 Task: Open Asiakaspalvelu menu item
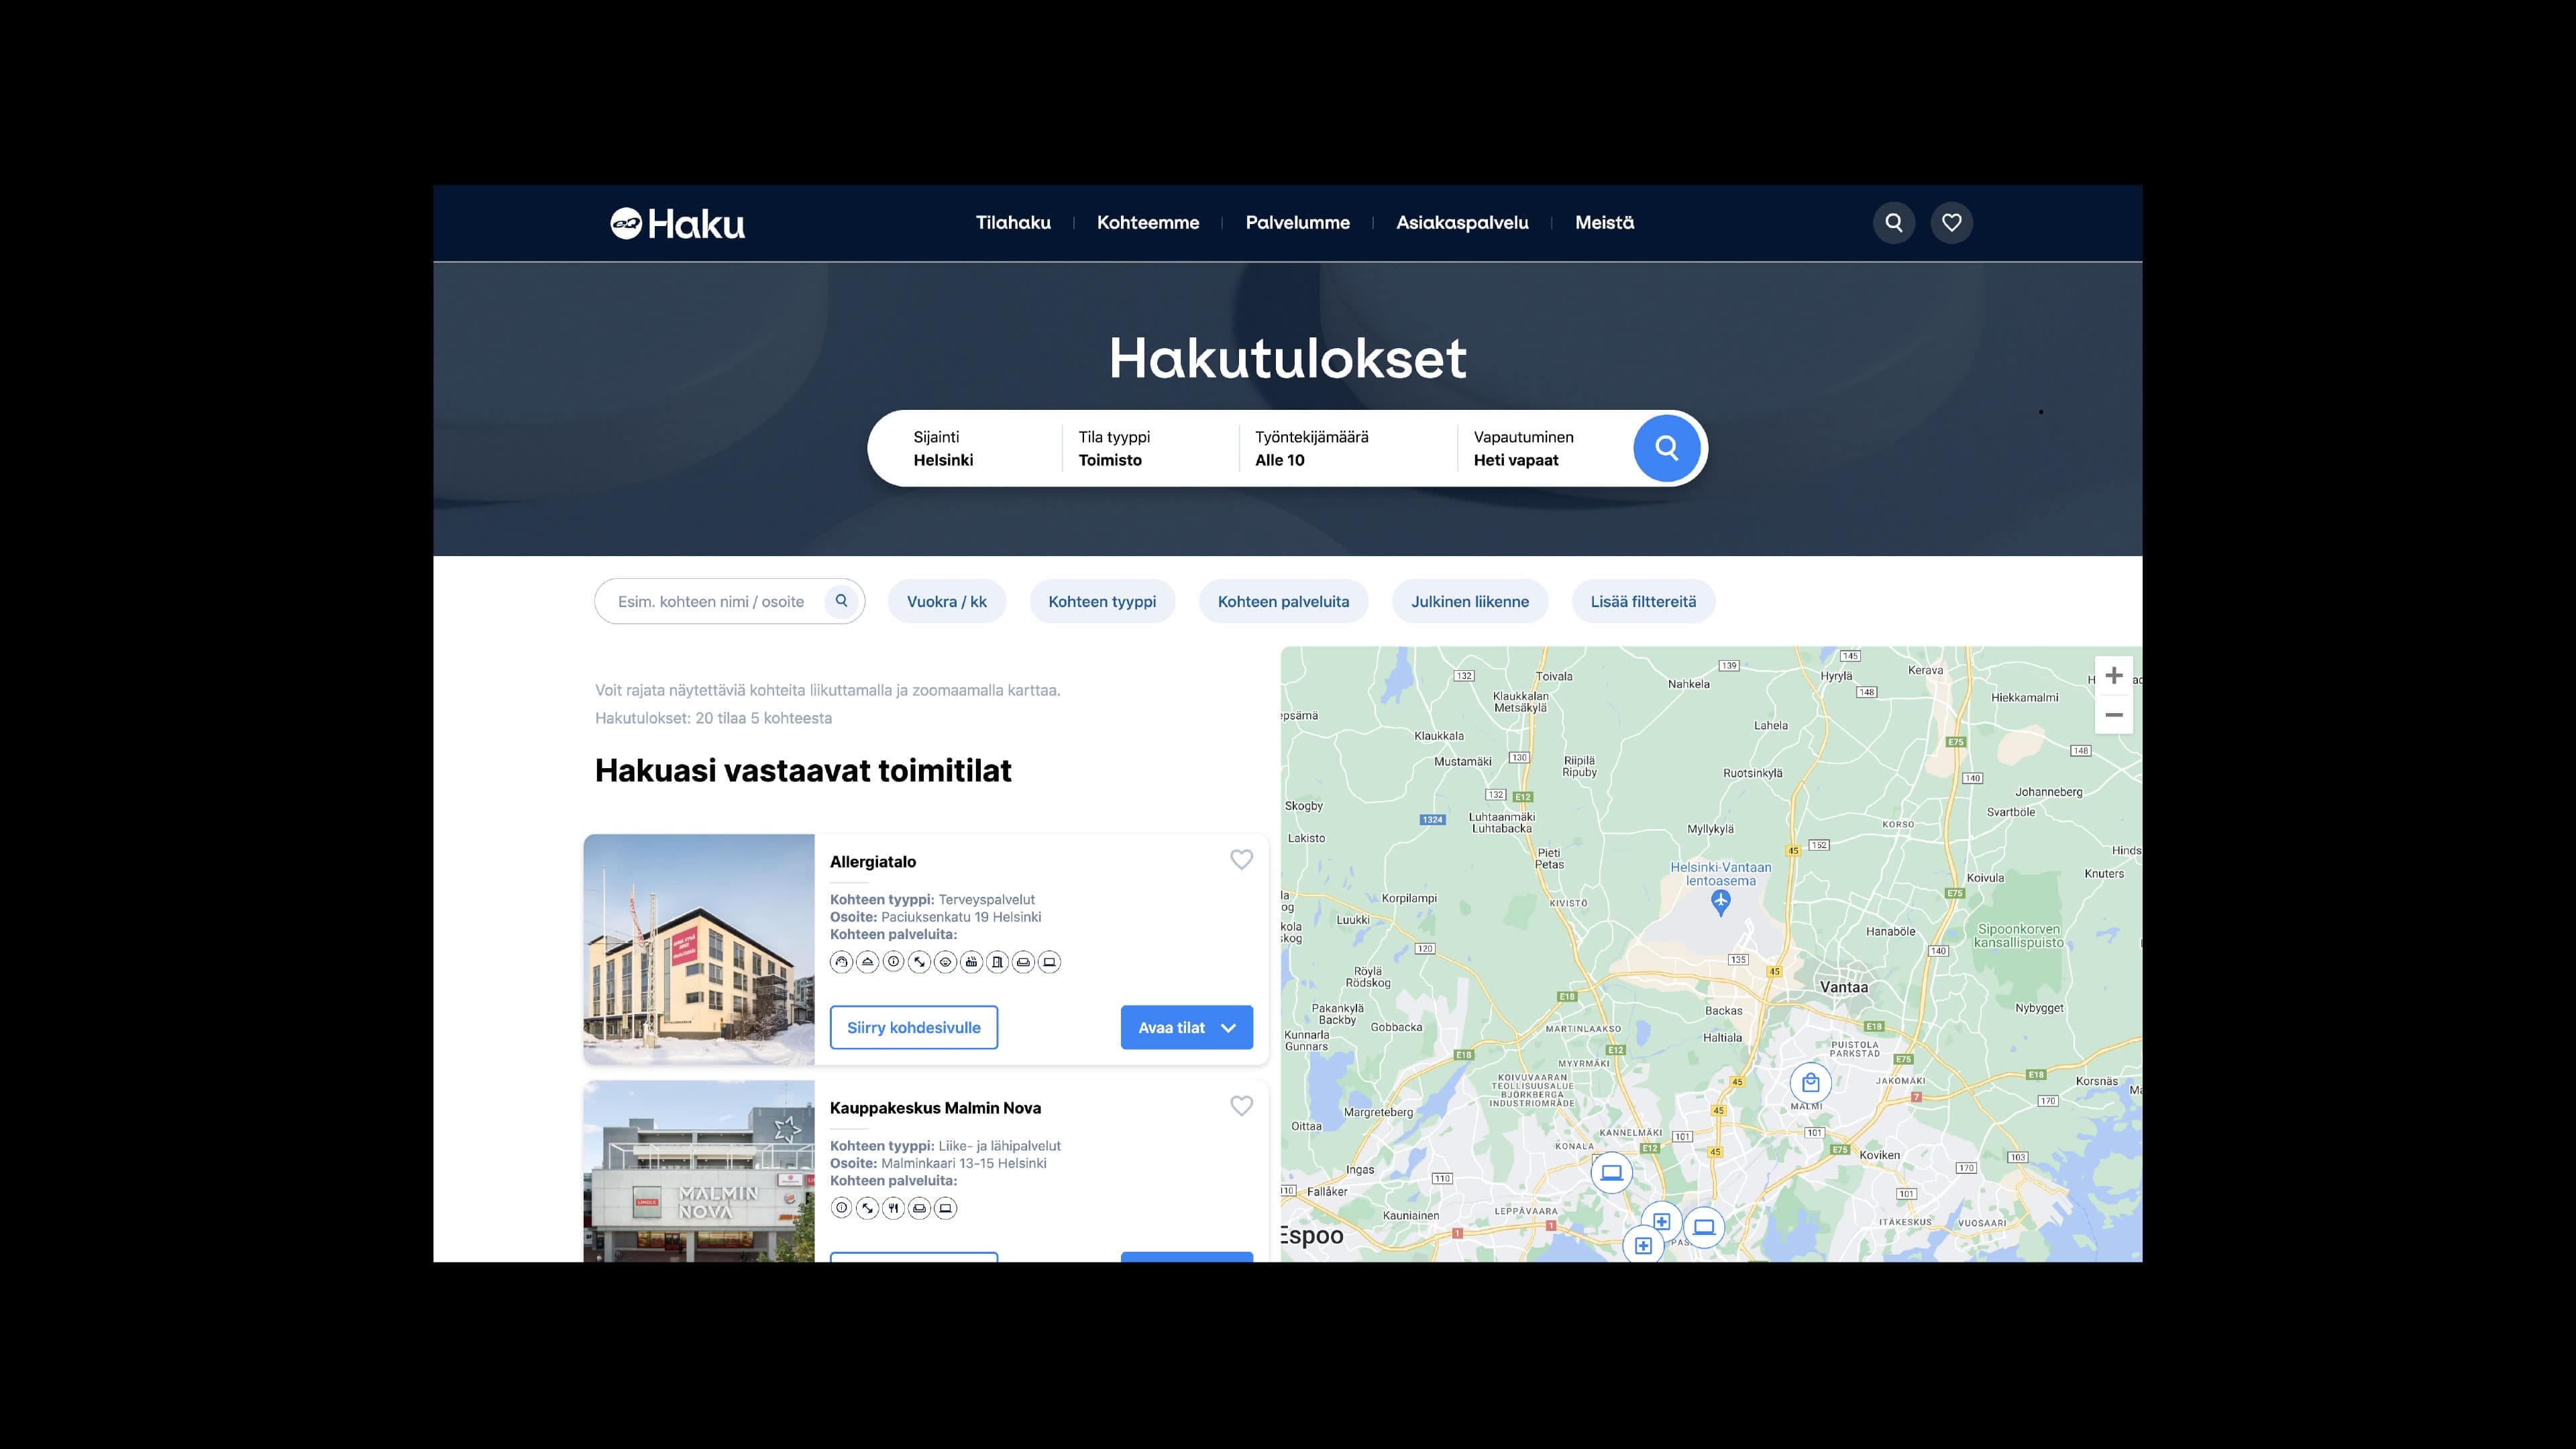coord(1462,222)
